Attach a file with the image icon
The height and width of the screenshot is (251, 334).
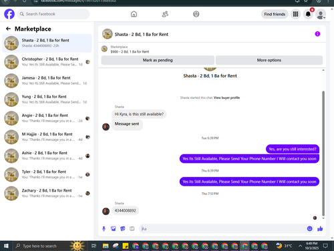(114, 228)
